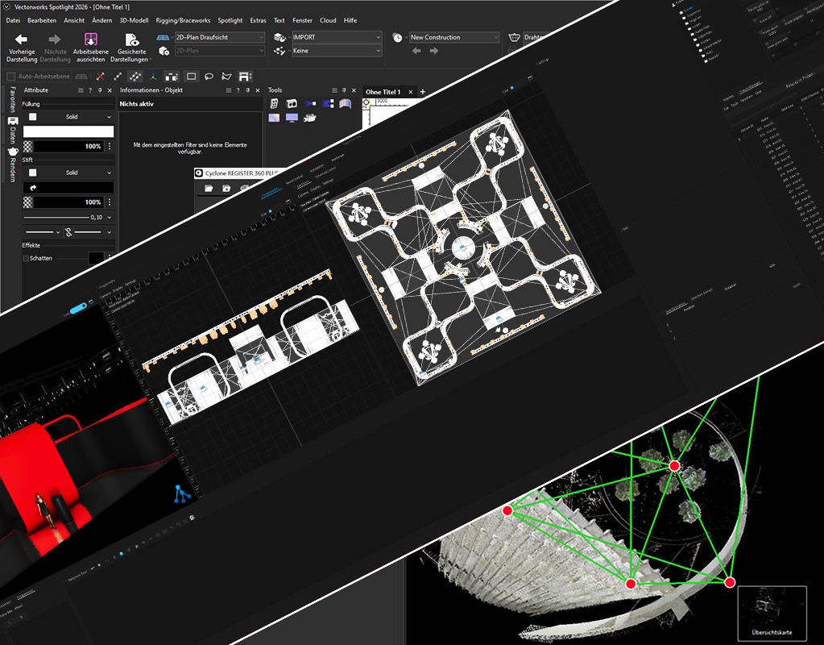Enable the Schatten checkbox

[25, 258]
